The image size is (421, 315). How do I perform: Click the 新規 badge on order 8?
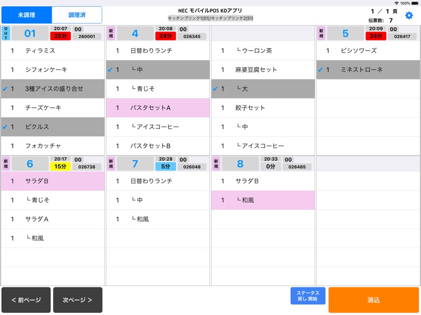coord(216,164)
